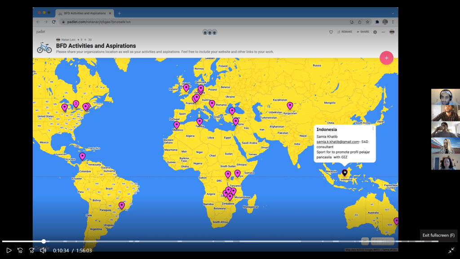
Task: Play the video
Action: click(x=9, y=250)
